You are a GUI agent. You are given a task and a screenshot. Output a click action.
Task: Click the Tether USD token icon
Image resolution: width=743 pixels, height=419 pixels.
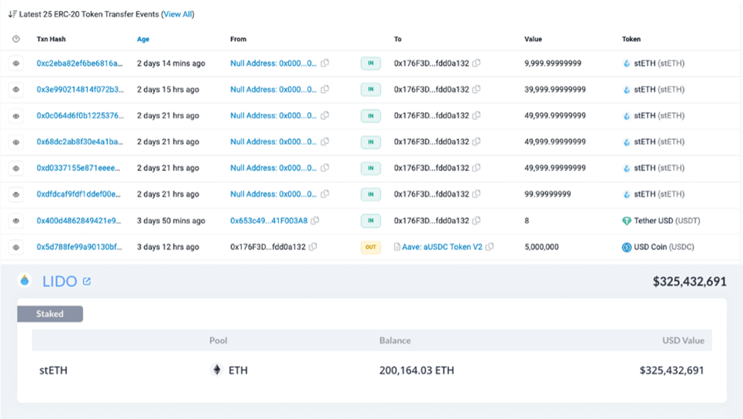click(627, 221)
